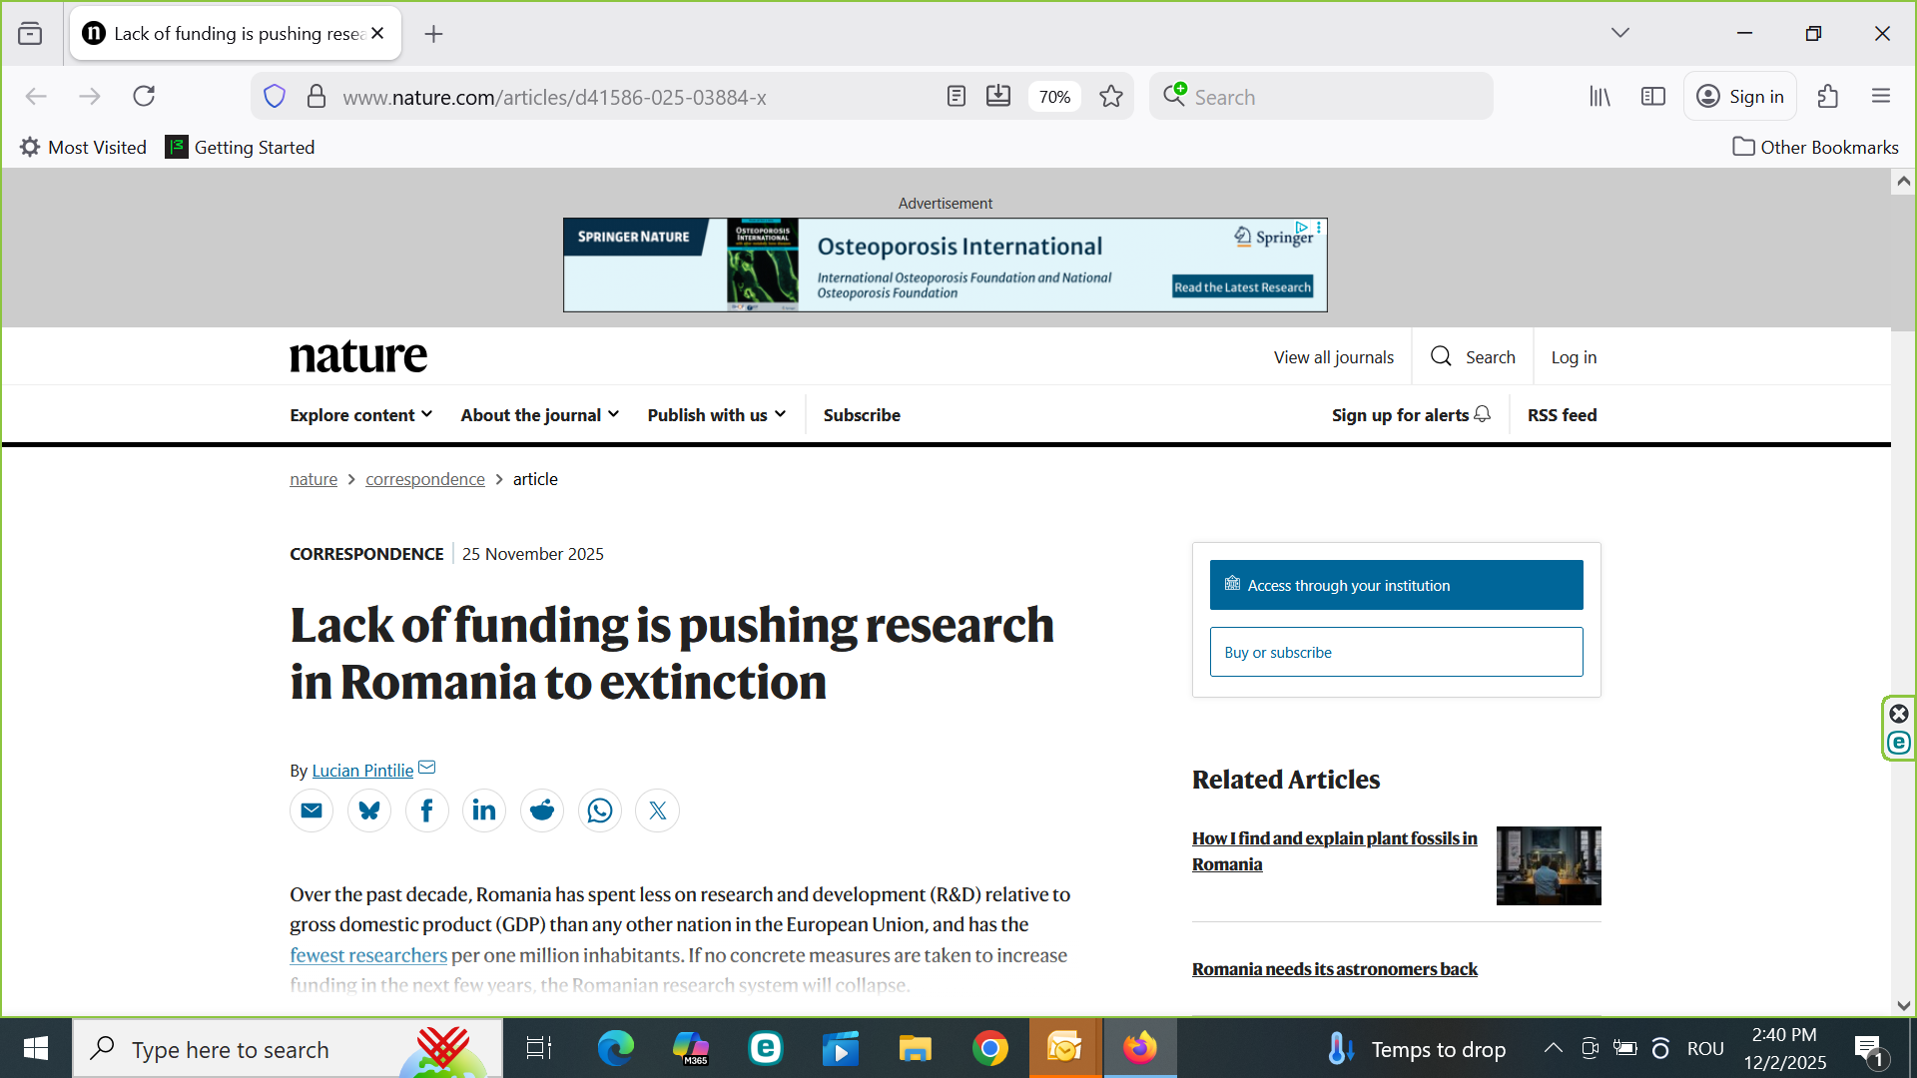1917x1078 pixels.
Task: Open the Subscribe menu item
Action: pos(862,415)
